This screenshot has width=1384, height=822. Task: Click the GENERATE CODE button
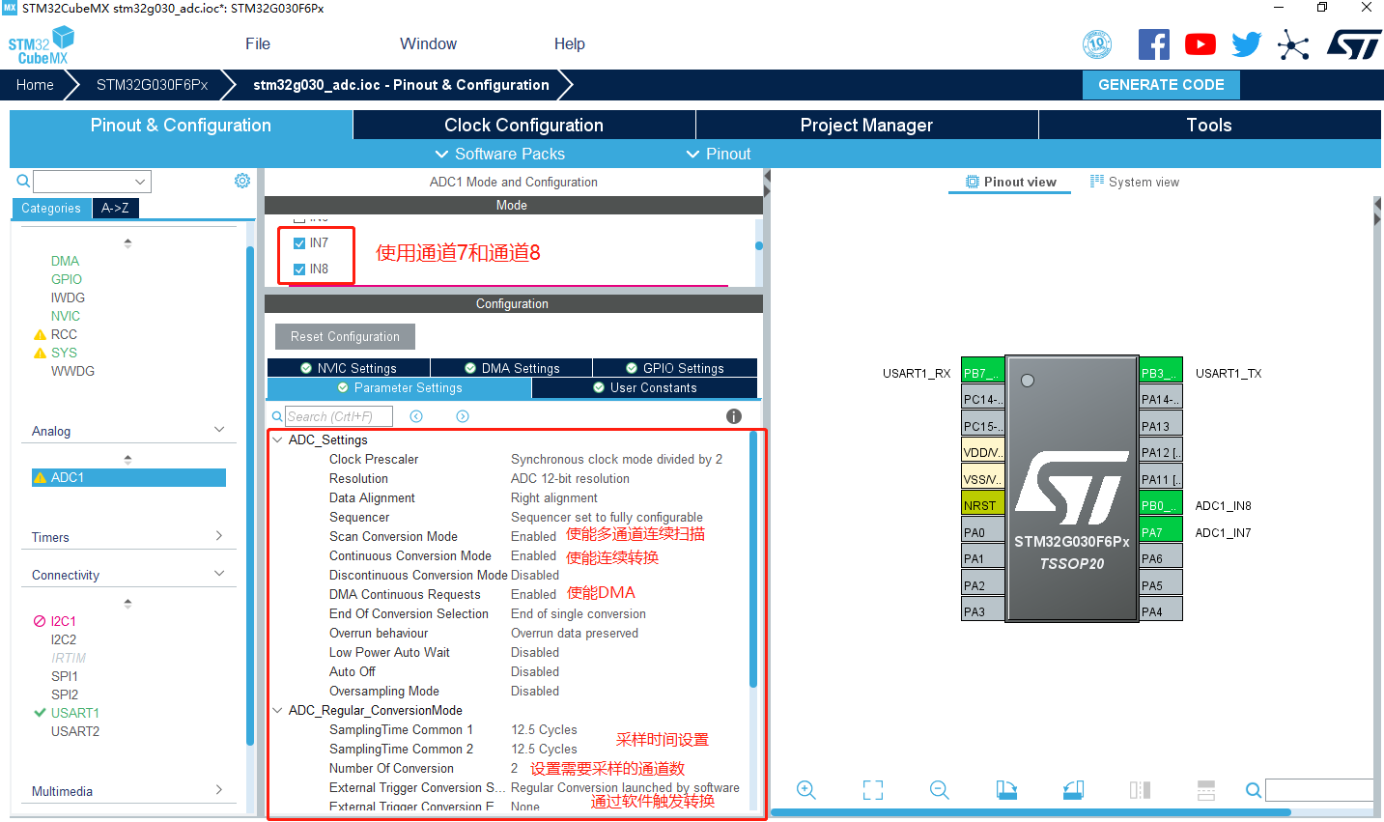[x=1161, y=84]
